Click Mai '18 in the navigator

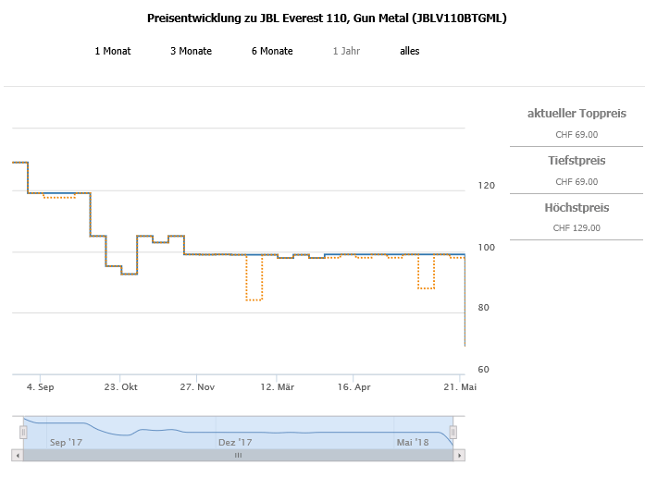click(414, 443)
